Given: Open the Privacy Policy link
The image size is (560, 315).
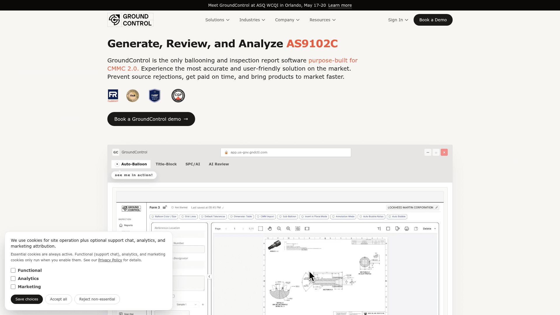Looking at the screenshot, I should pyautogui.click(x=110, y=260).
